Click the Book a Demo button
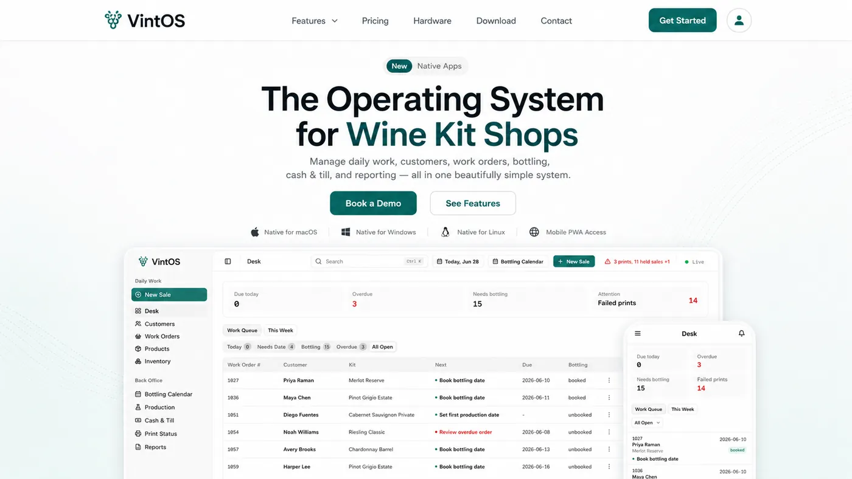Image resolution: width=852 pixels, height=479 pixels. (x=373, y=204)
